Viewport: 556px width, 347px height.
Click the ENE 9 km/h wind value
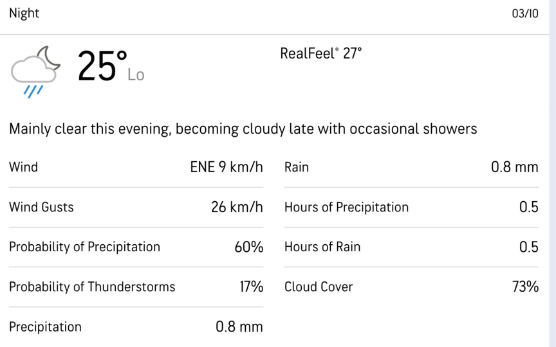pyautogui.click(x=227, y=167)
